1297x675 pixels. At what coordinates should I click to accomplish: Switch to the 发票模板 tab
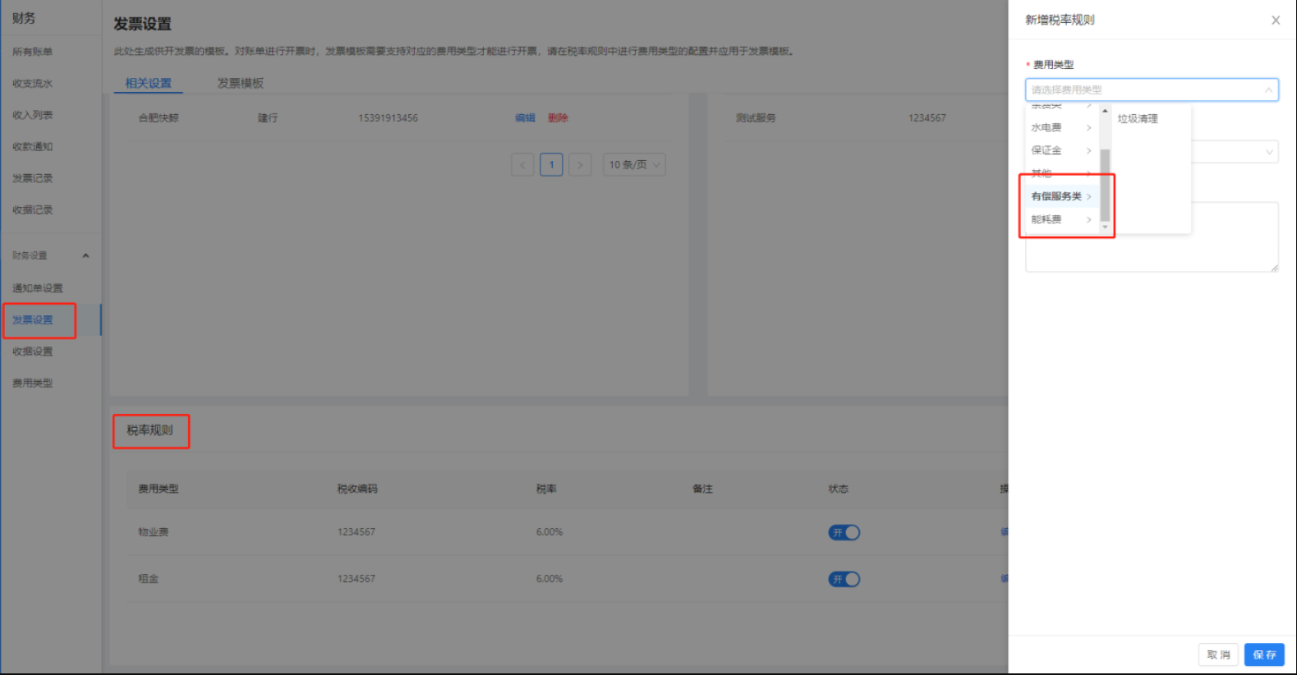point(240,83)
